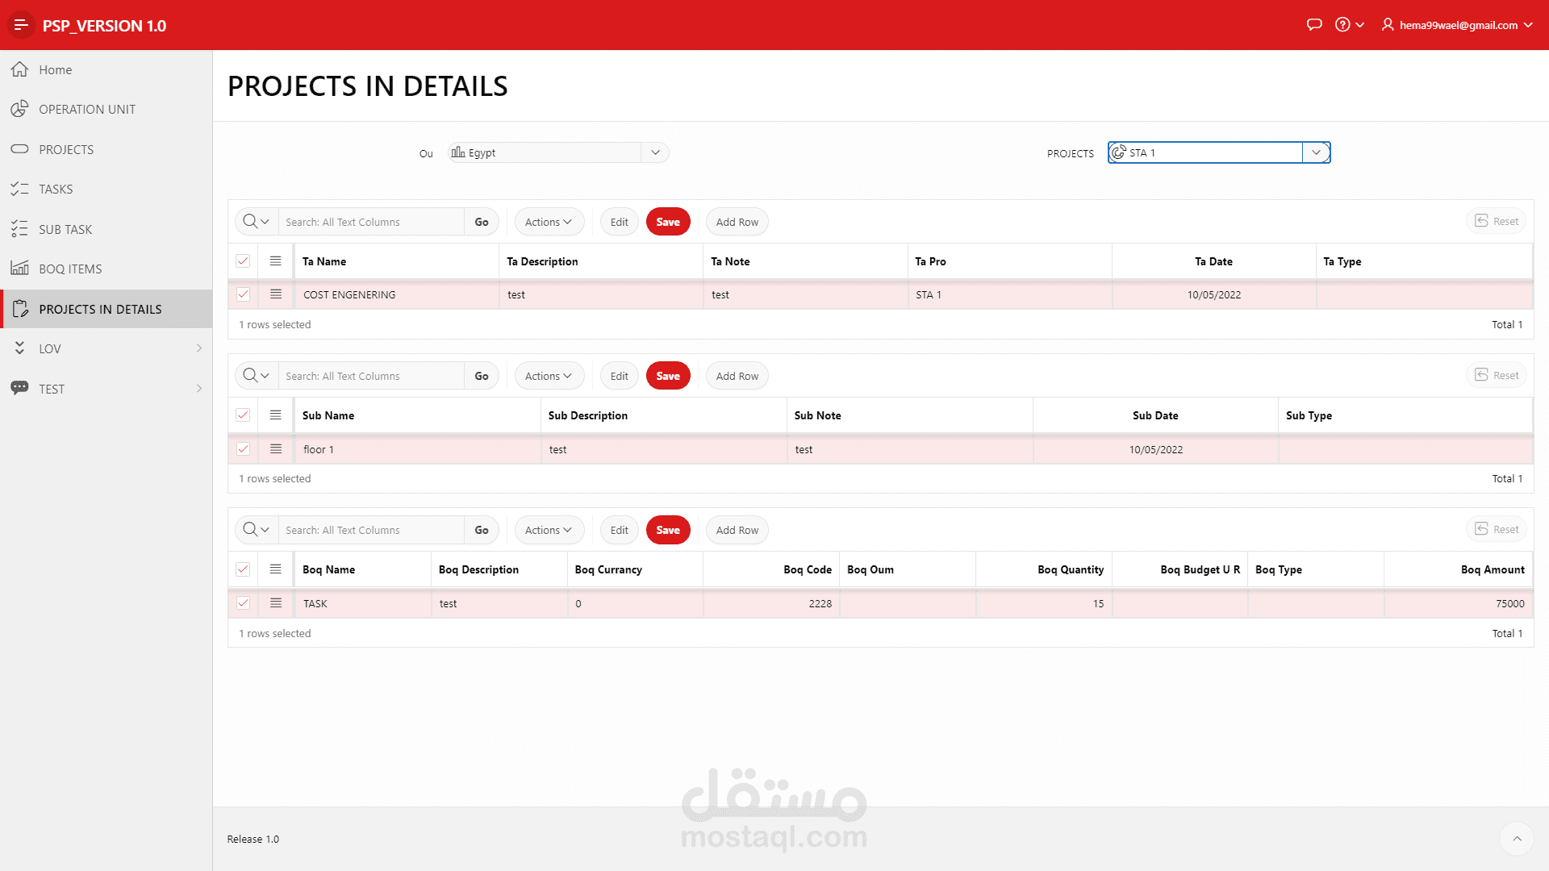Expand the Ou Egypt dropdown
Screen dimensions: 1549x871
coord(655,152)
